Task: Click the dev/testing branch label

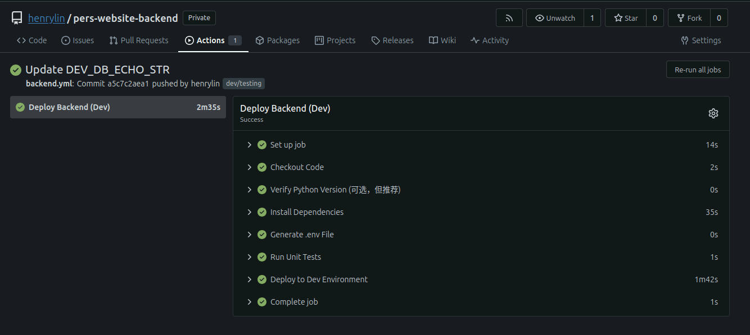Action: click(243, 84)
